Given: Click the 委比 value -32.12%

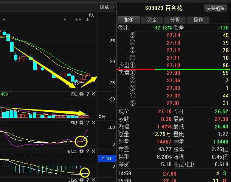Looking at the screenshot, I should [x=162, y=28].
